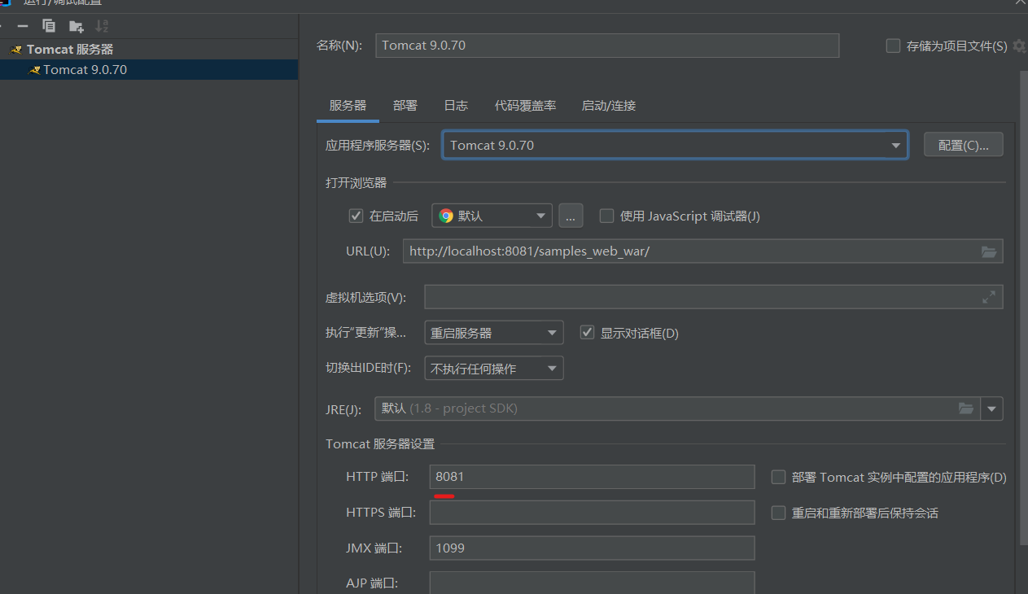Click the remove configuration minus icon
Image resolution: width=1028 pixels, height=594 pixels.
23,26
